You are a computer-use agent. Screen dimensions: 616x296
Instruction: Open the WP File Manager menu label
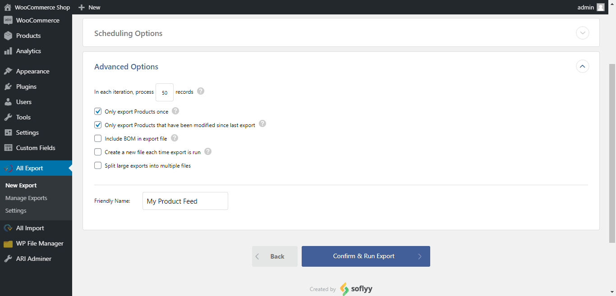click(x=40, y=243)
